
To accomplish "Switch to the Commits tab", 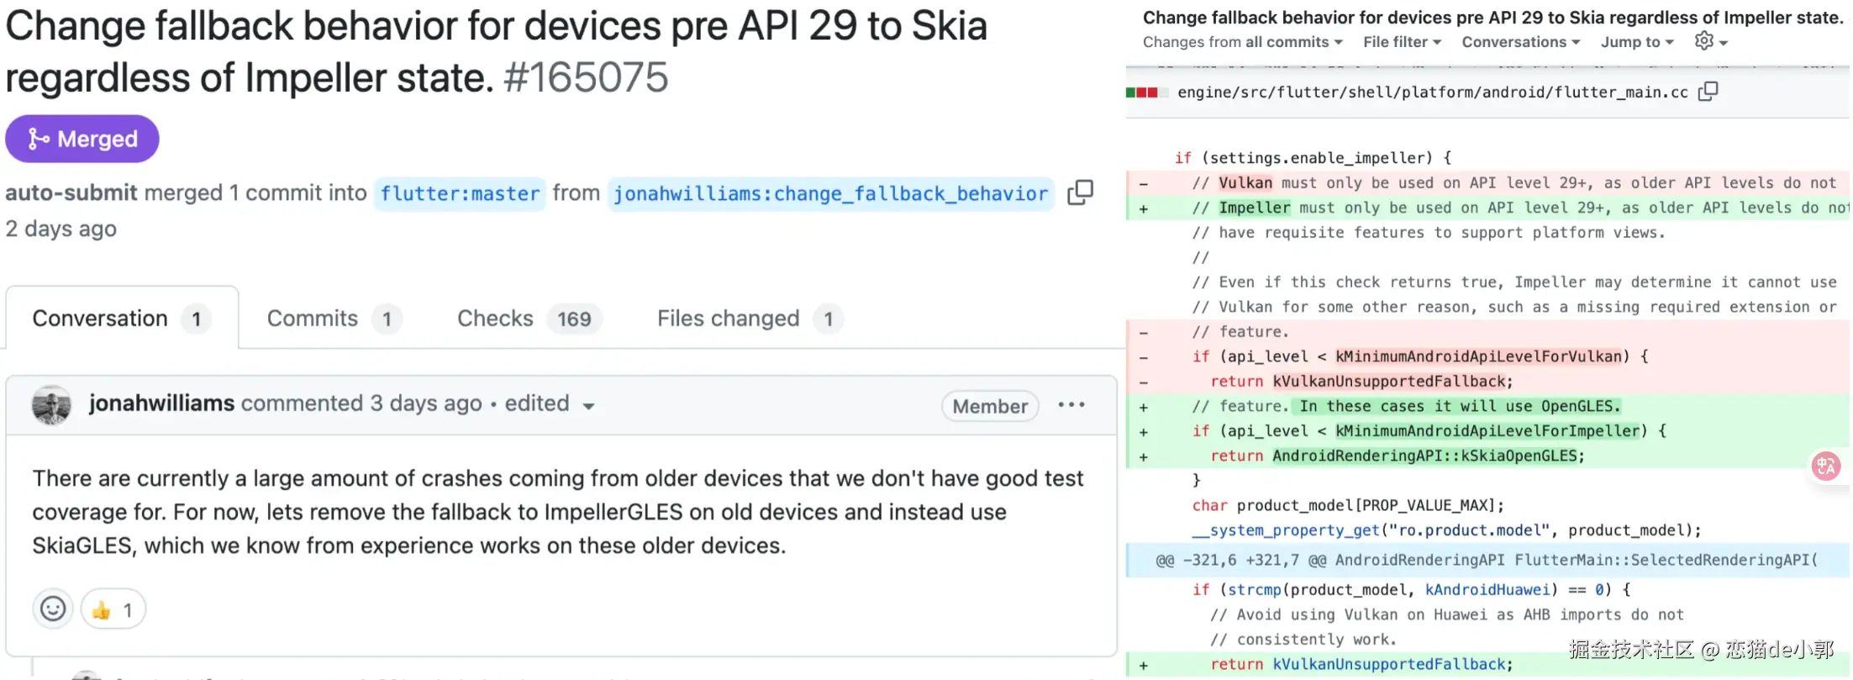I will [x=334, y=319].
